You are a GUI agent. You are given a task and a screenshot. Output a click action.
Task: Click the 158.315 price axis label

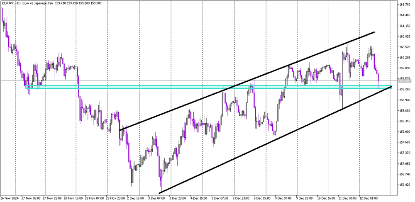click(405, 121)
